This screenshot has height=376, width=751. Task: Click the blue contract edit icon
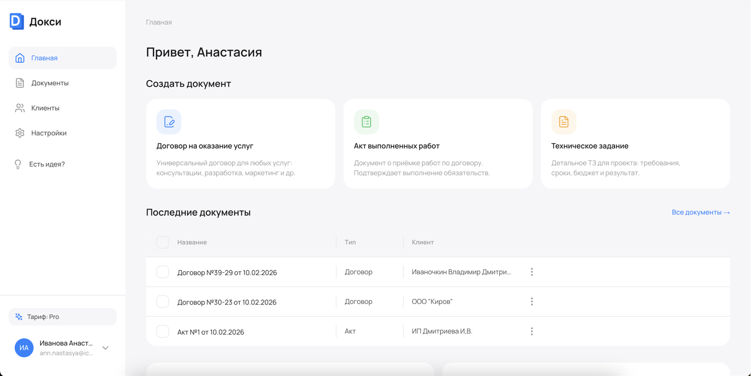pyautogui.click(x=169, y=122)
